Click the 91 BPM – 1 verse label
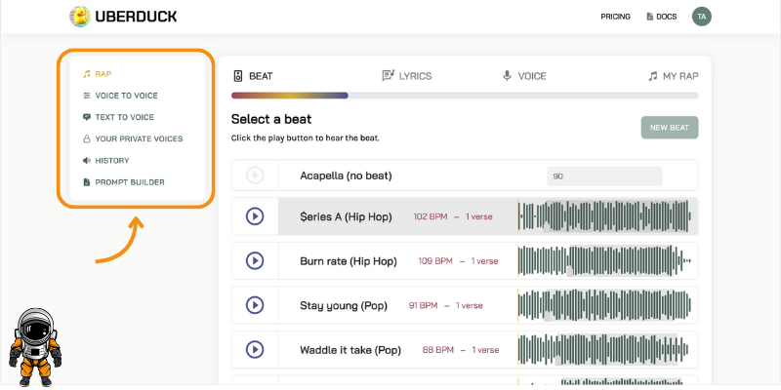 (446, 305)
